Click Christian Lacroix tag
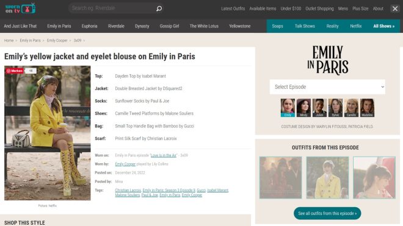This screenshot has height=226, width=403. click(128, 190)
